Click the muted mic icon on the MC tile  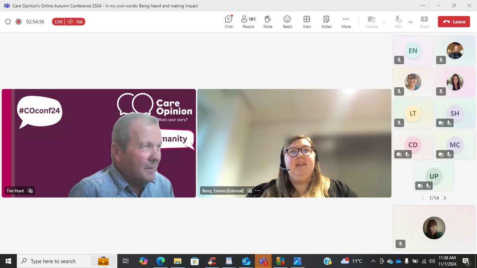coord(449,154)
